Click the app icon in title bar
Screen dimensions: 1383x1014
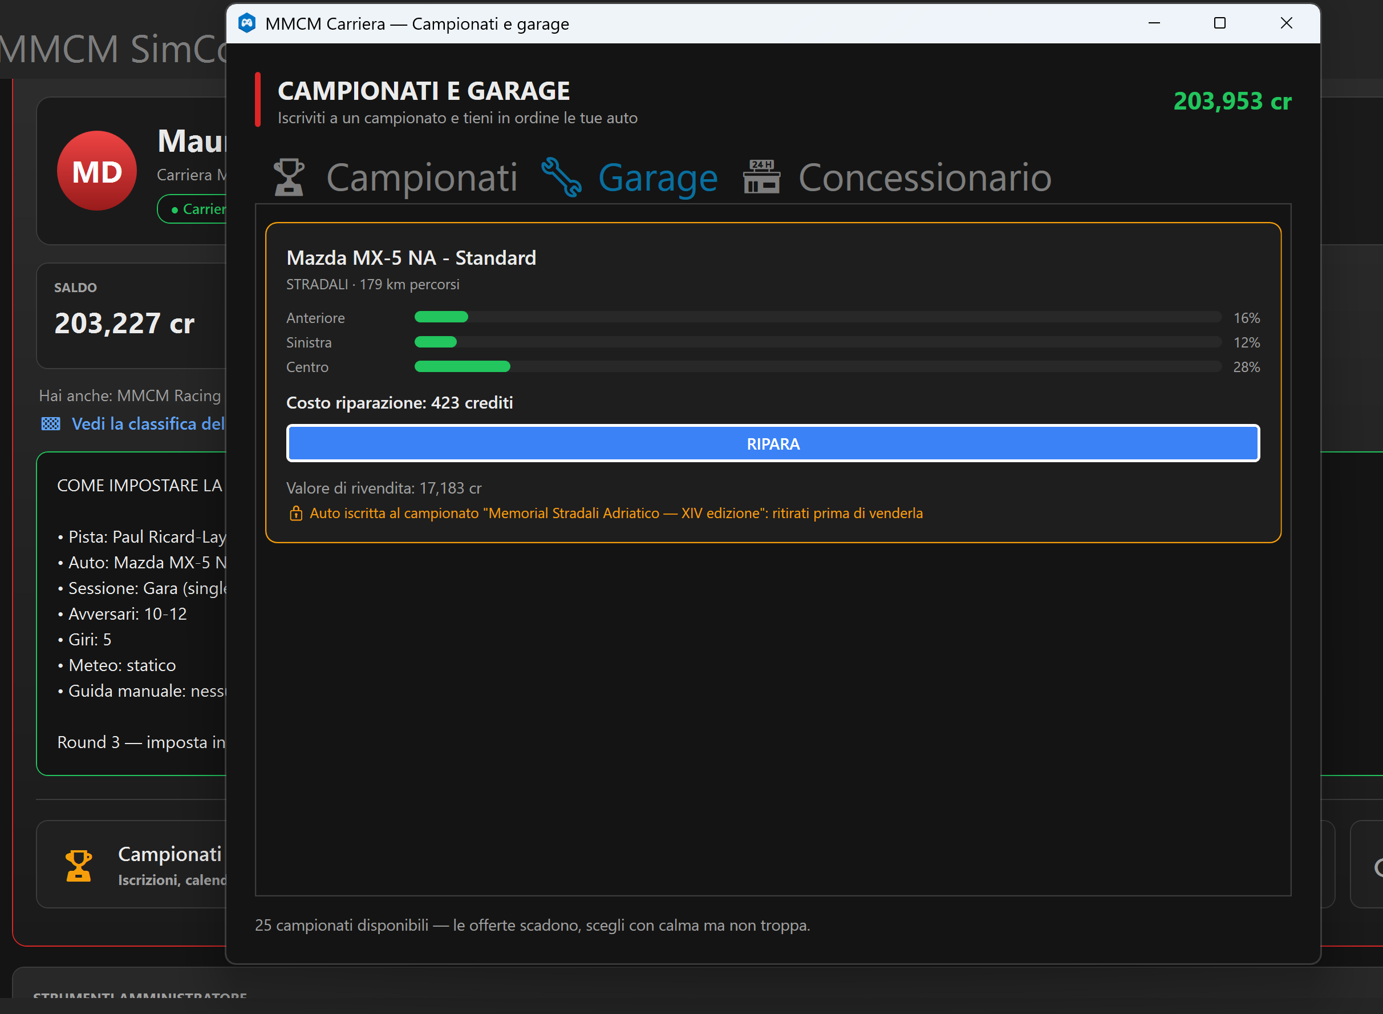pos(246,23)
